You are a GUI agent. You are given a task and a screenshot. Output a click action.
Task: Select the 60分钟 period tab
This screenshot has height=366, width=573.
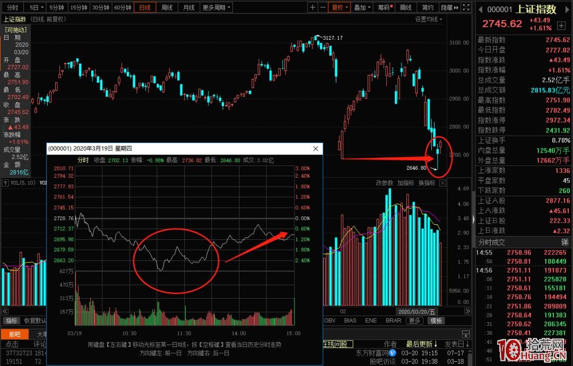pyautogui.click(x=123, y=7)
